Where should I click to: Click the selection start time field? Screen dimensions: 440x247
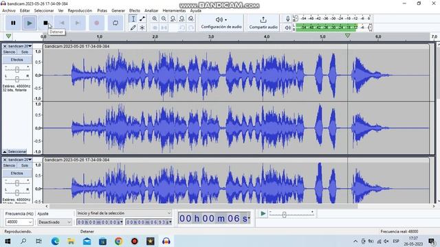click(x=100, y=222)
